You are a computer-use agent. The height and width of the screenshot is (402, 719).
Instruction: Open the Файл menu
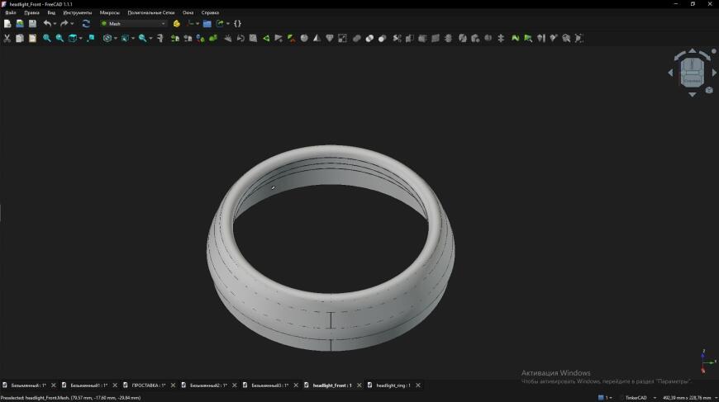coord(11,13)
